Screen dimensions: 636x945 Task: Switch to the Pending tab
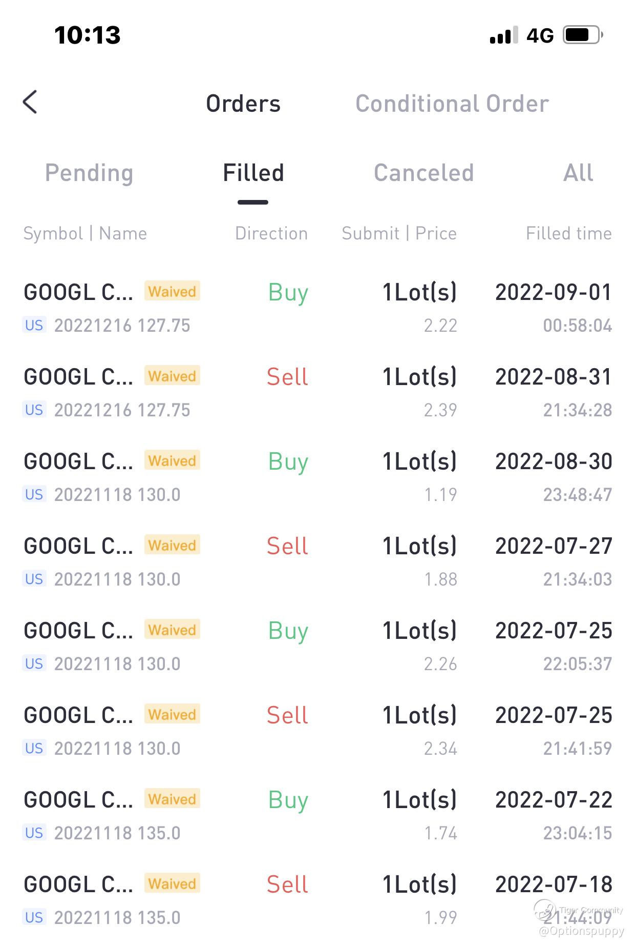pyautogui.click(x=89, y=173)
